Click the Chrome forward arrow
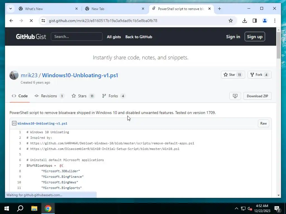This screenshot has height=214, width=286. tap(21, 21)
